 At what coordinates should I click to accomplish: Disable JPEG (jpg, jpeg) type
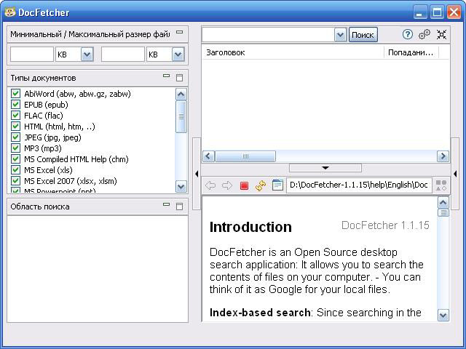(15, 137)
